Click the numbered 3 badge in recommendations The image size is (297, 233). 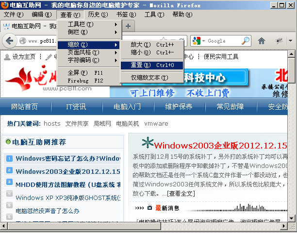pyautogui.click(x=9, y=182)
